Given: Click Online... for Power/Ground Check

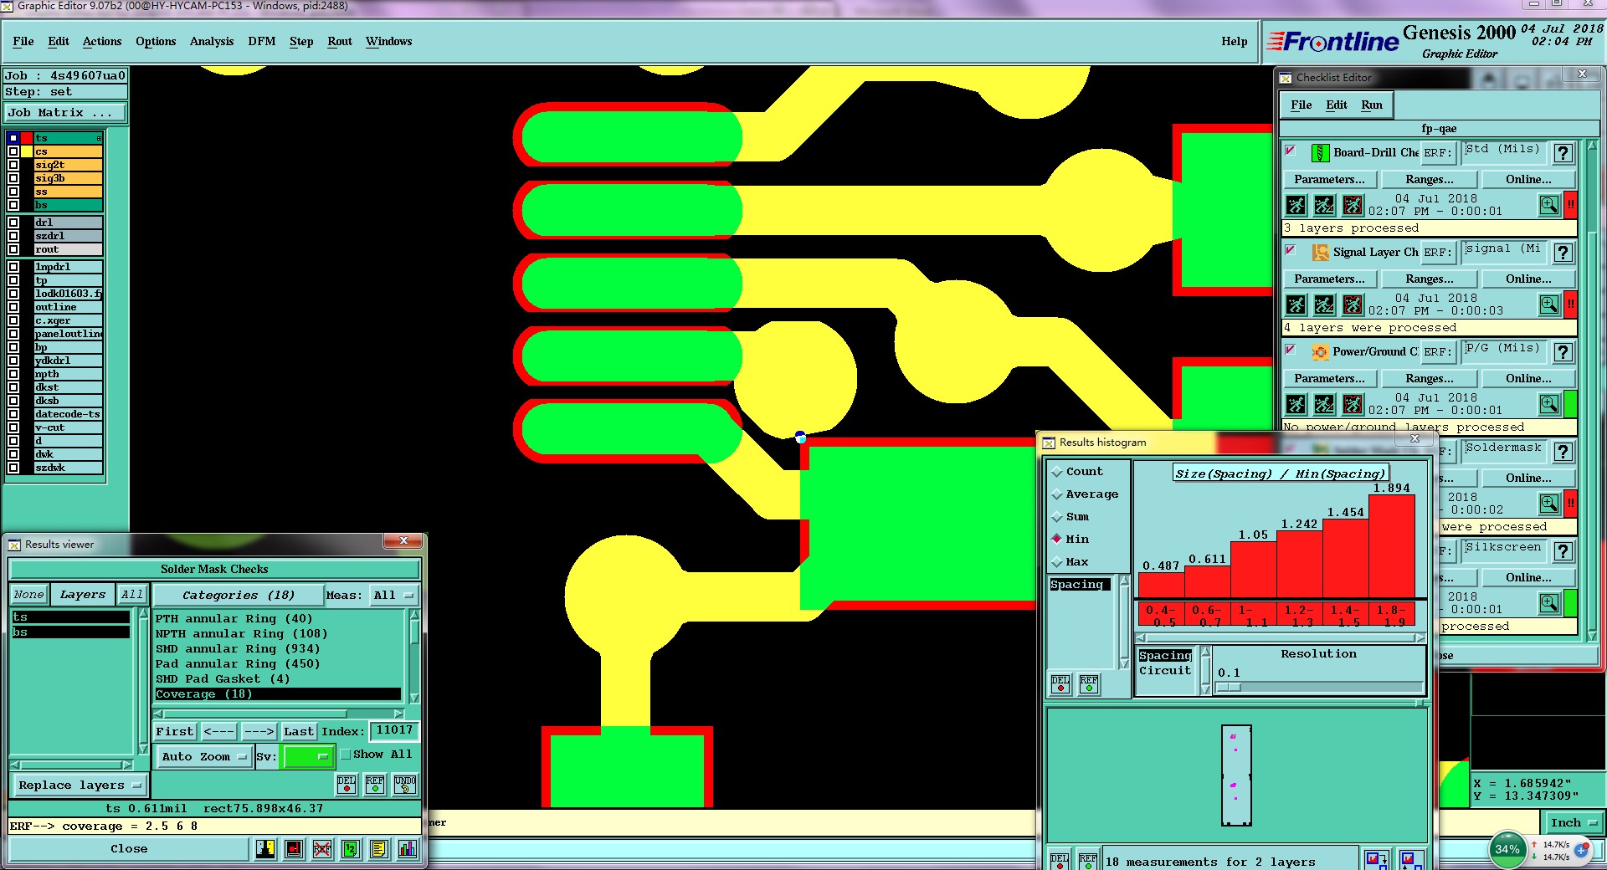Looking at the screenshot, I should (1528, 378).
